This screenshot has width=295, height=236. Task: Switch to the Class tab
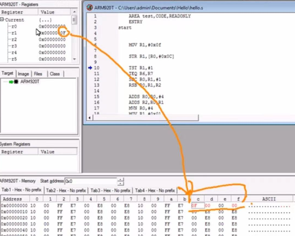pyautogui.click(x=55, y=74)
